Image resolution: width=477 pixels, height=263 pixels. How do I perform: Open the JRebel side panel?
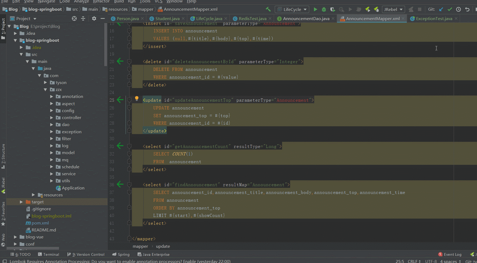pos(3,185)
